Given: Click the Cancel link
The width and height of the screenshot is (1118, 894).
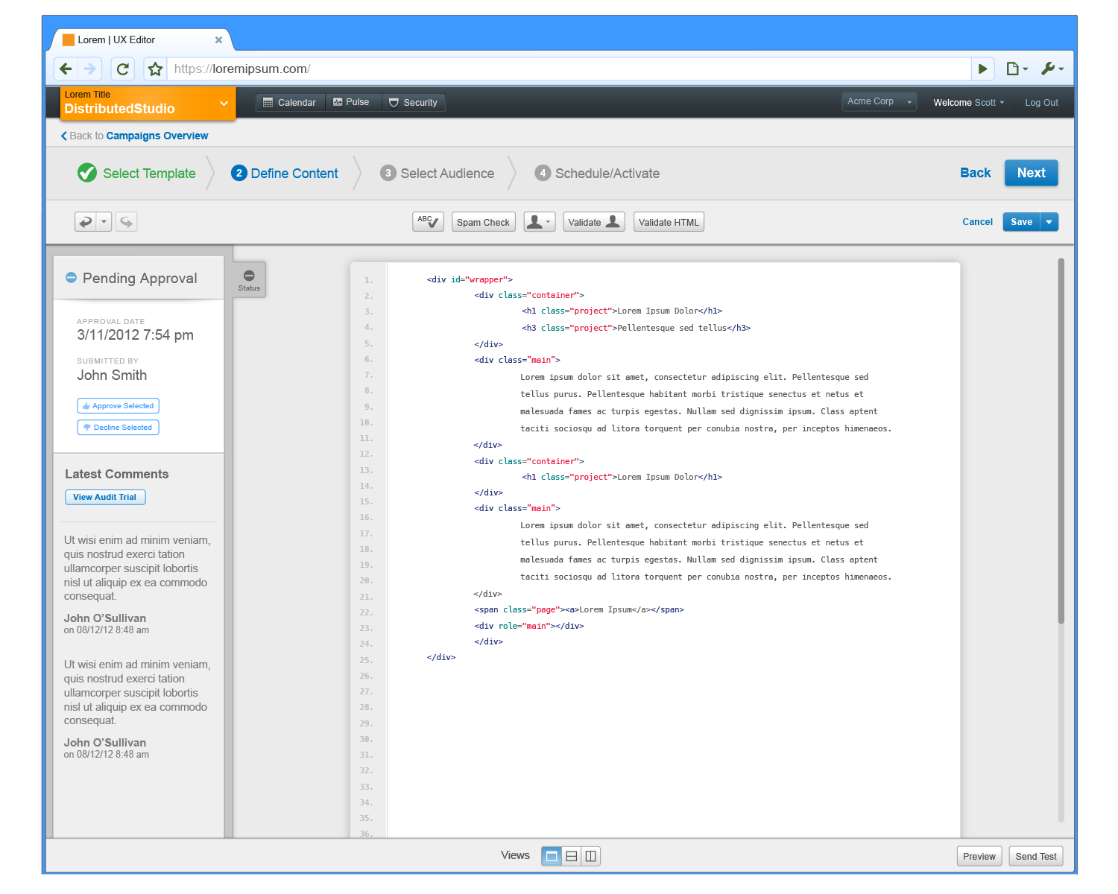Looking at the screenshot, I should click(x=977, y=222).
